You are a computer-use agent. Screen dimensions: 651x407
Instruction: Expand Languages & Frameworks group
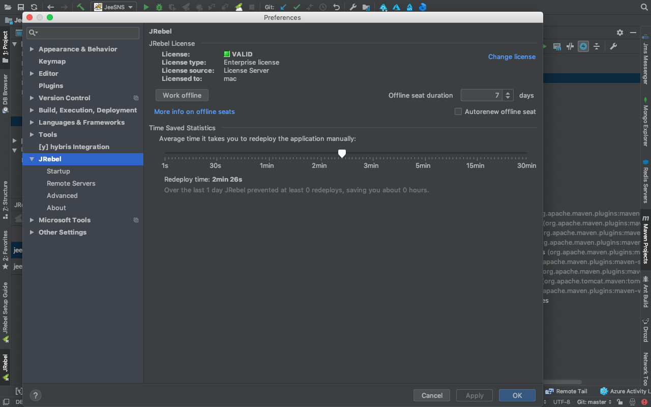pyautogui.click(x=32, y=122)
